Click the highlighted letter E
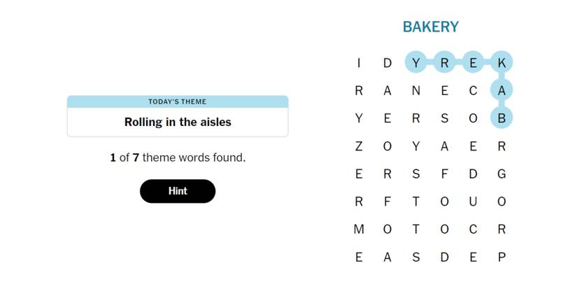Image resolution: width=577 pixels, height=289 pixels. (473, 63)
